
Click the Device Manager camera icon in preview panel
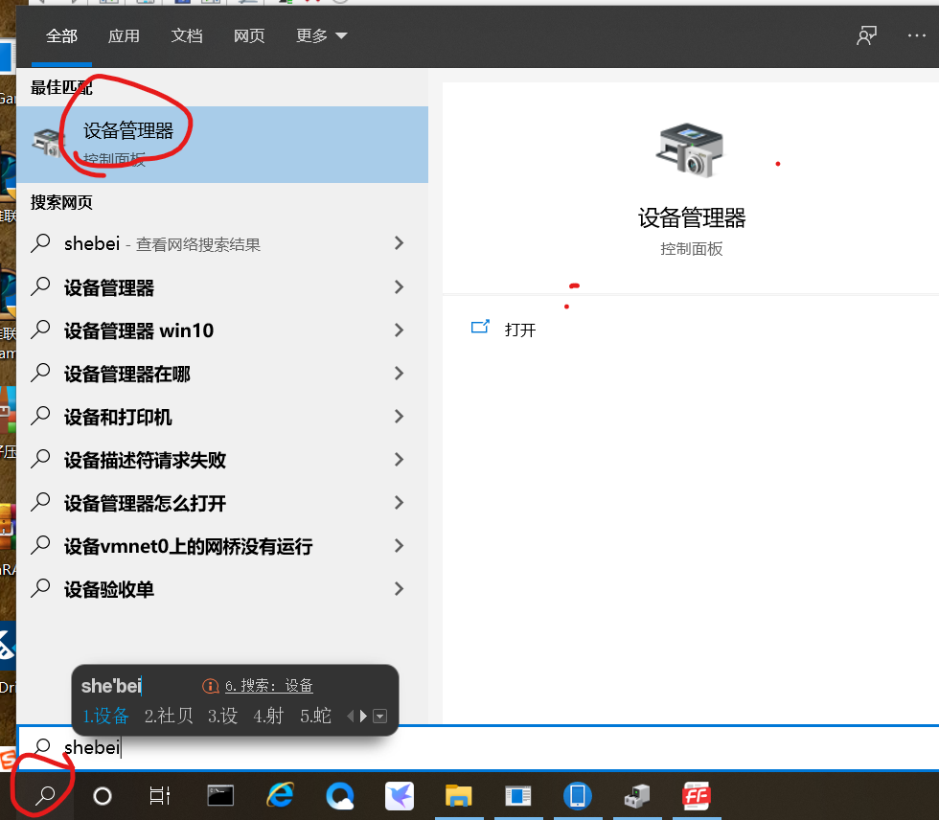click(692, 149)
